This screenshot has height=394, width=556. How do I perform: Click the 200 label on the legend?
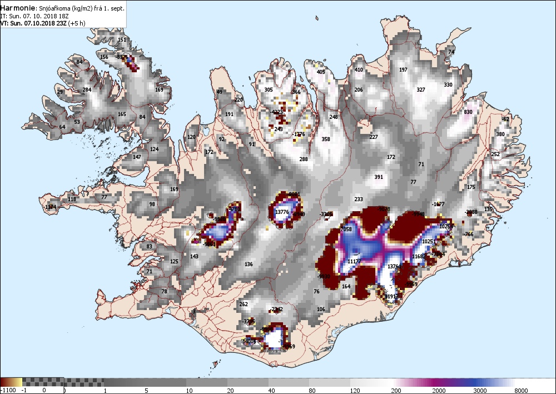pos(396,391)
